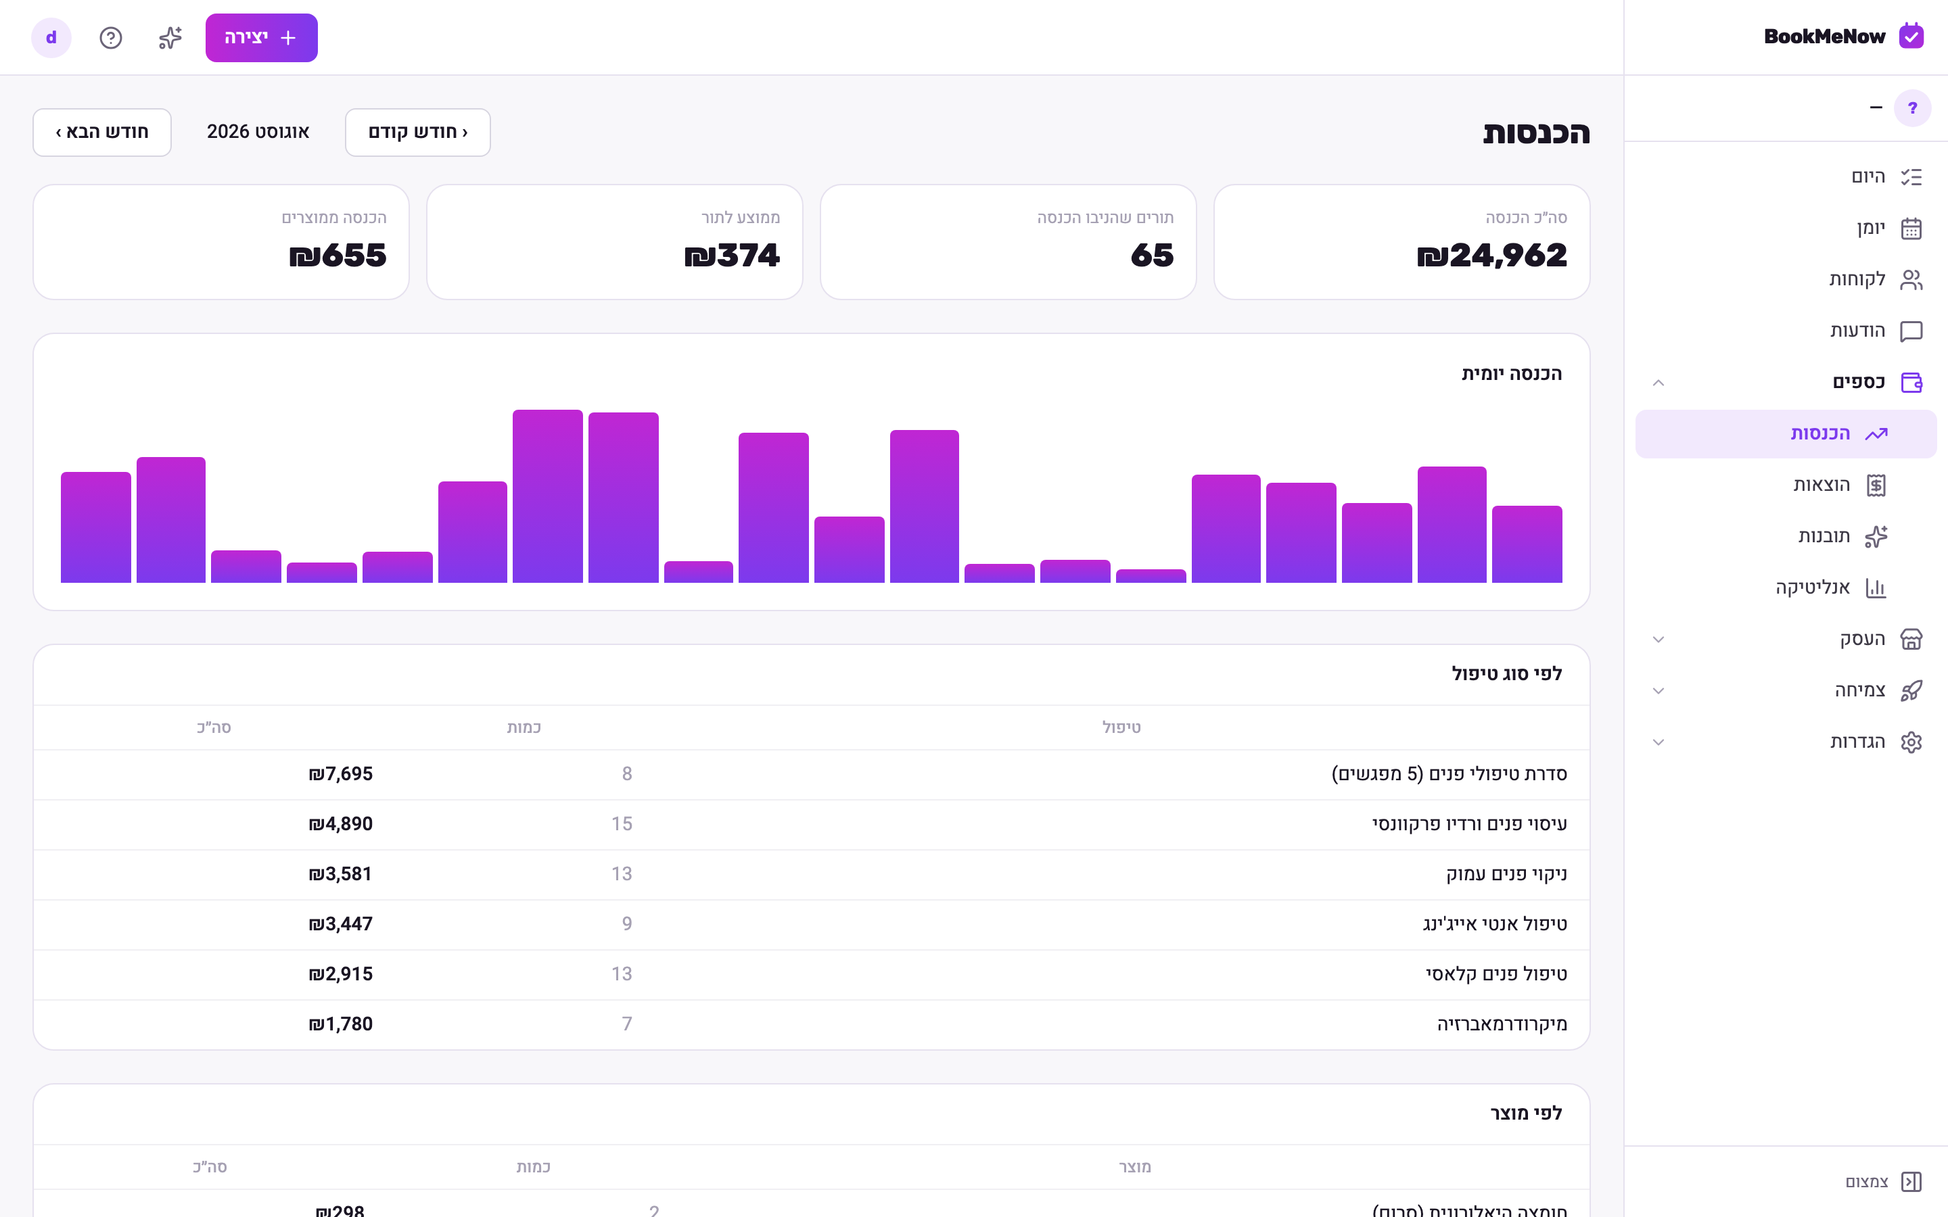Click the ₪3,447 total amount
The width and height of the screenshot is (1948, 1217).
click(x=340, y=924)
